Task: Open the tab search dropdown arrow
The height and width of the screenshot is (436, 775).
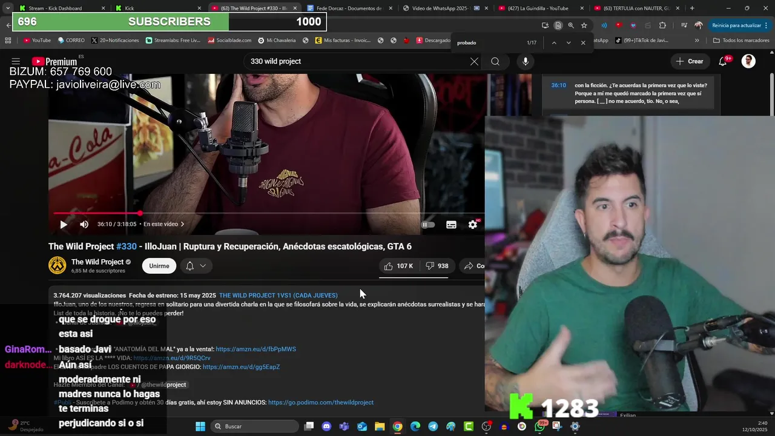Action: click(7, 8)
